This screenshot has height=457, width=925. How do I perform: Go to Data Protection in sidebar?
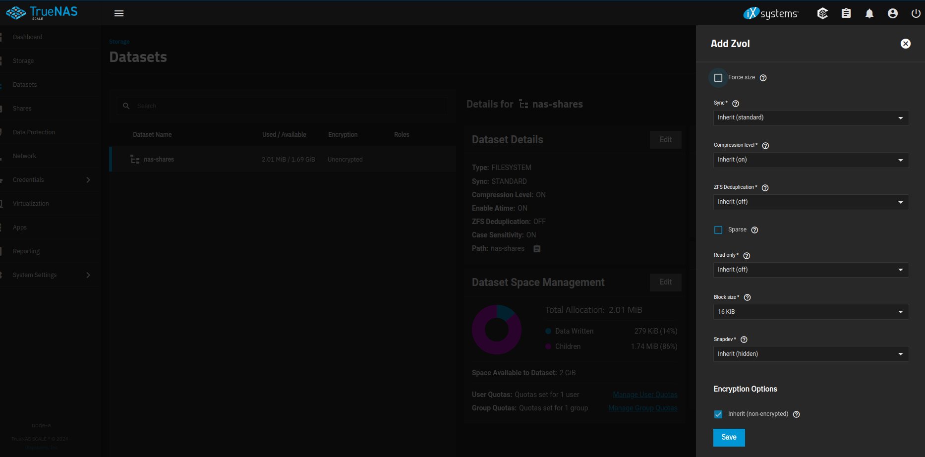34,132
